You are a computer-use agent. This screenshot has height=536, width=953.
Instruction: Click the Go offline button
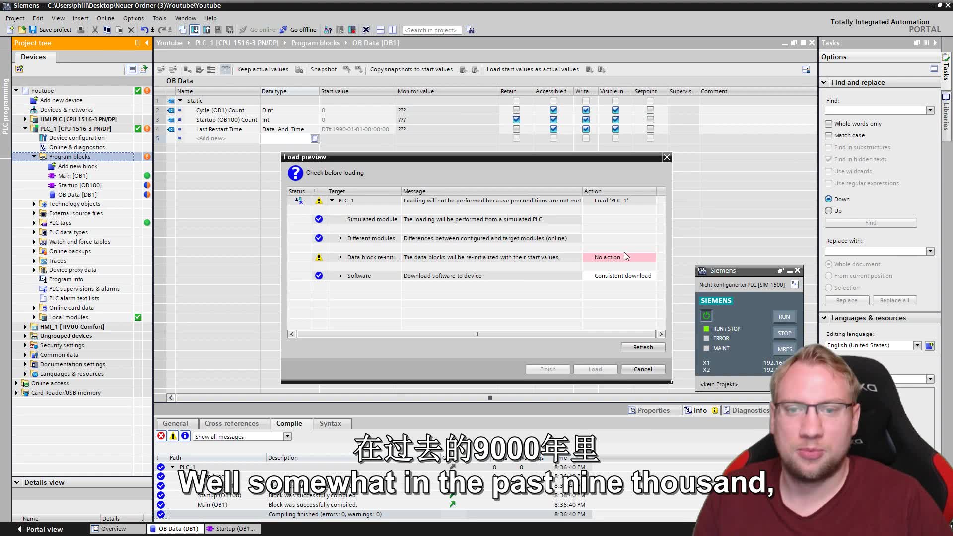coord(298,30)
